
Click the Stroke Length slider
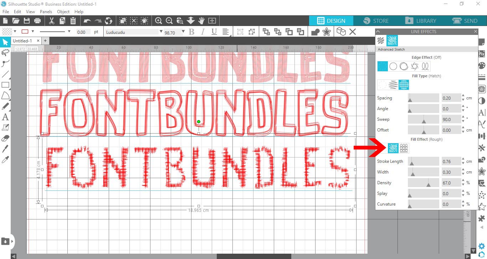point(424,161)
